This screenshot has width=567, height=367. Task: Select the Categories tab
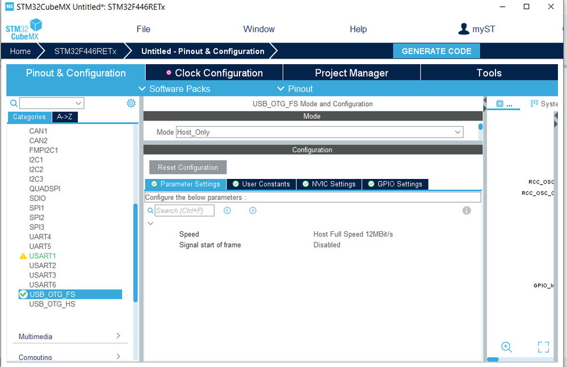click(x=30, y=117)
